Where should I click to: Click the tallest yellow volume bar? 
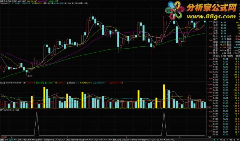point(164,96)
